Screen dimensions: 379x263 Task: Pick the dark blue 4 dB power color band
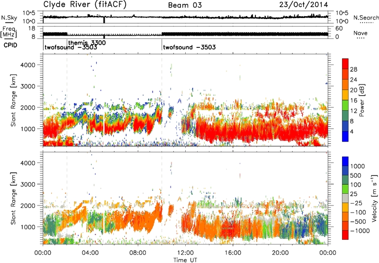345,136
